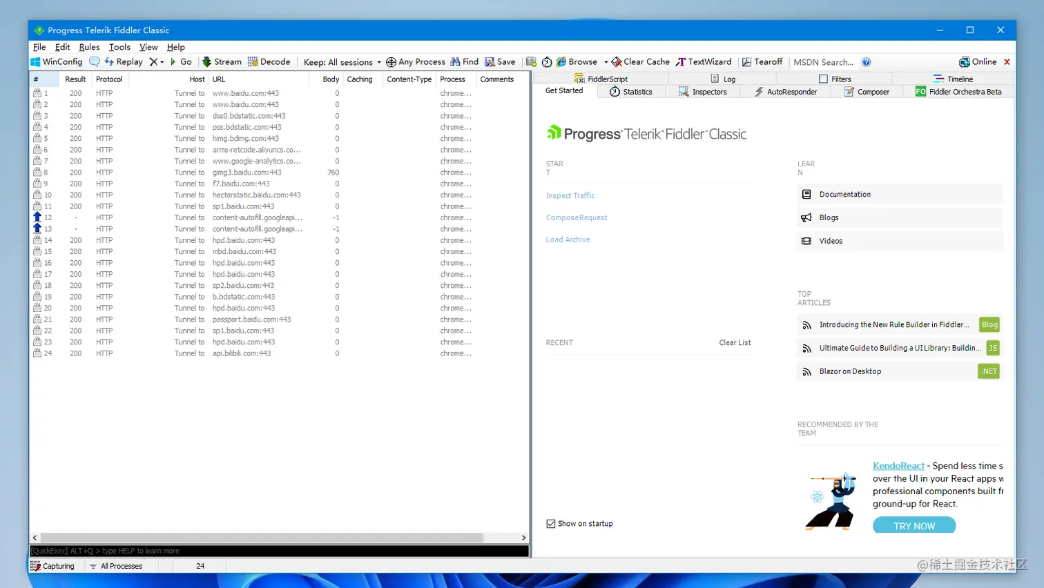The height and width of the screenshot is (588, 1044).
Task: Switch to the Inspectors tab
Action: pos(702,91)
